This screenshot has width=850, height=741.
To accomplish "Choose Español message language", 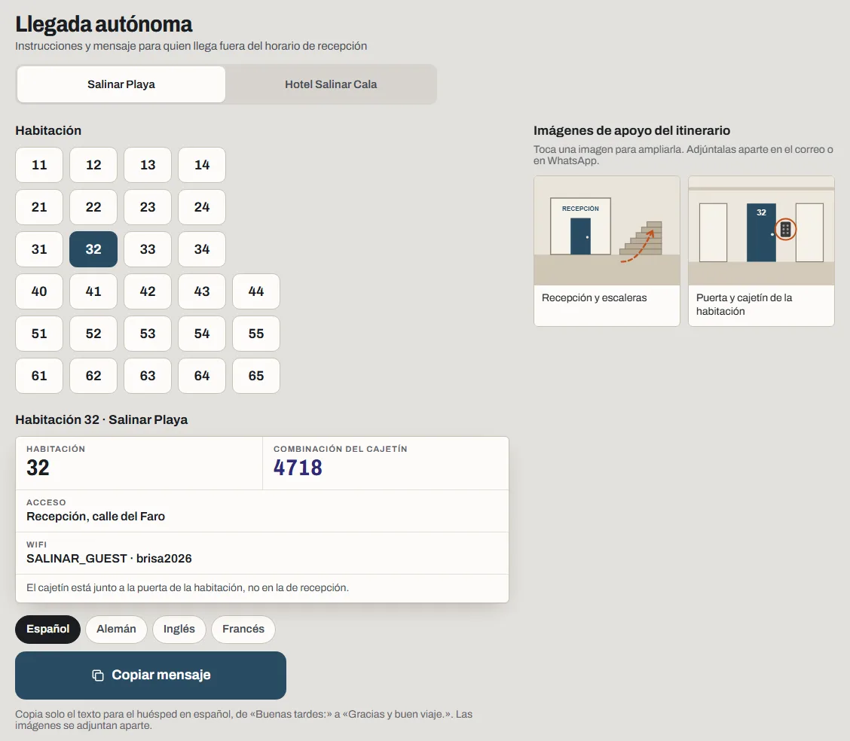I will coord(47,630).
